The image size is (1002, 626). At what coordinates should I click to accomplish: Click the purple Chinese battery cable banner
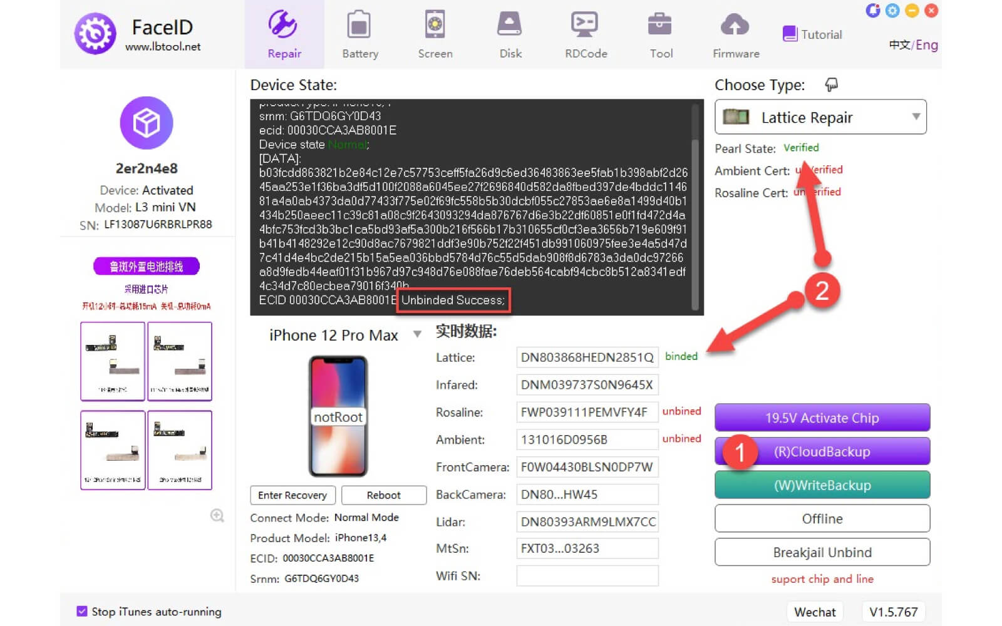(147, 266)
